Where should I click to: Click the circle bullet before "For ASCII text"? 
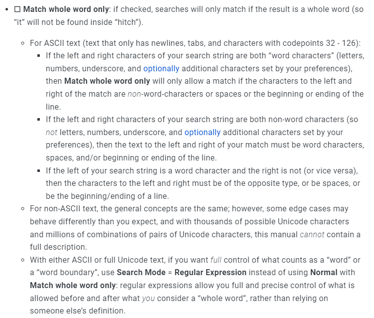(23, 43)
